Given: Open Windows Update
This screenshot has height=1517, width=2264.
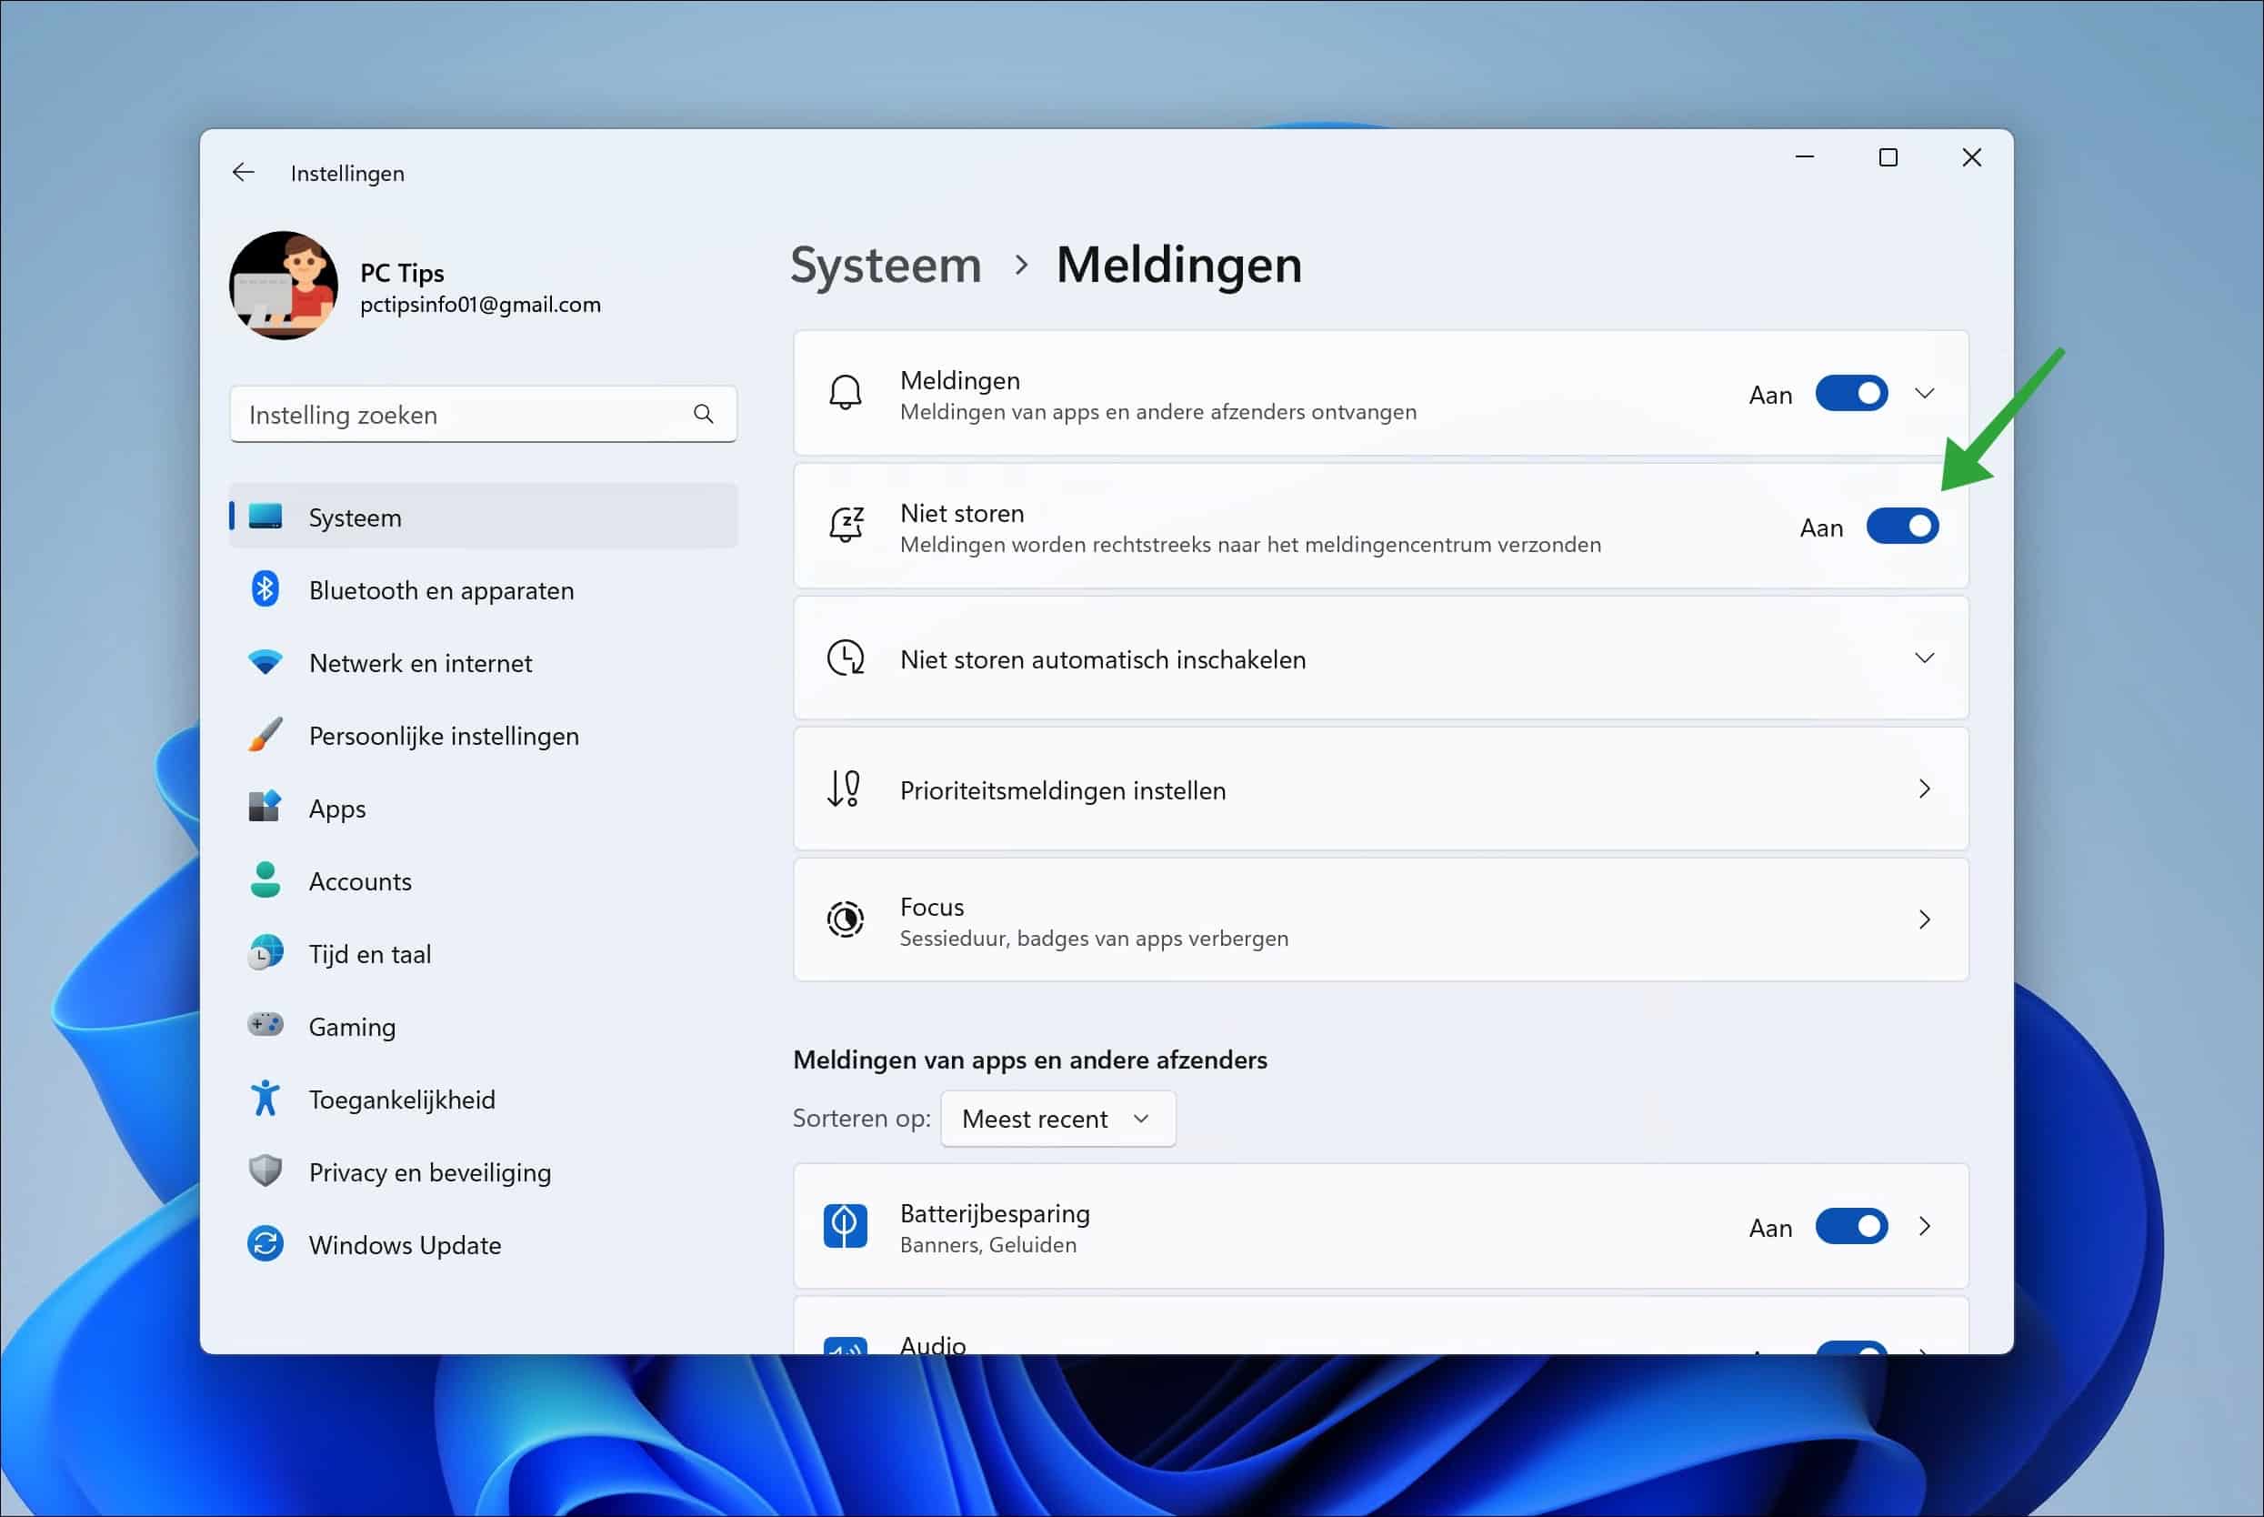Looking at the screenshot, I should (405, 1245).
